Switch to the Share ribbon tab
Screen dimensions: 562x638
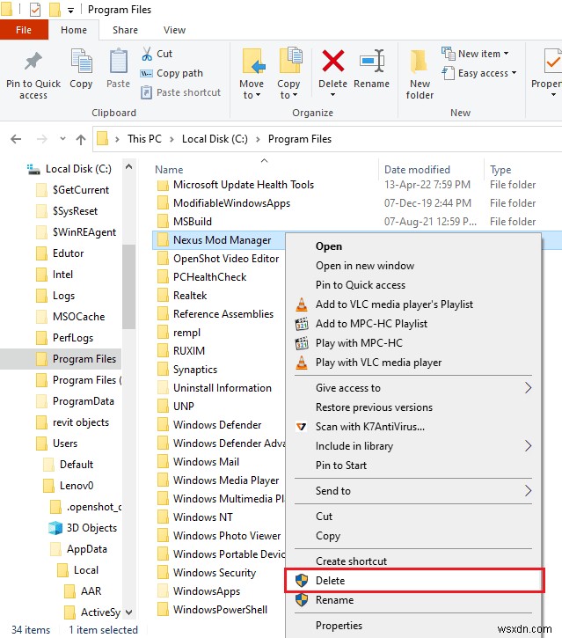pyautogui.click(x=125, y=30)
